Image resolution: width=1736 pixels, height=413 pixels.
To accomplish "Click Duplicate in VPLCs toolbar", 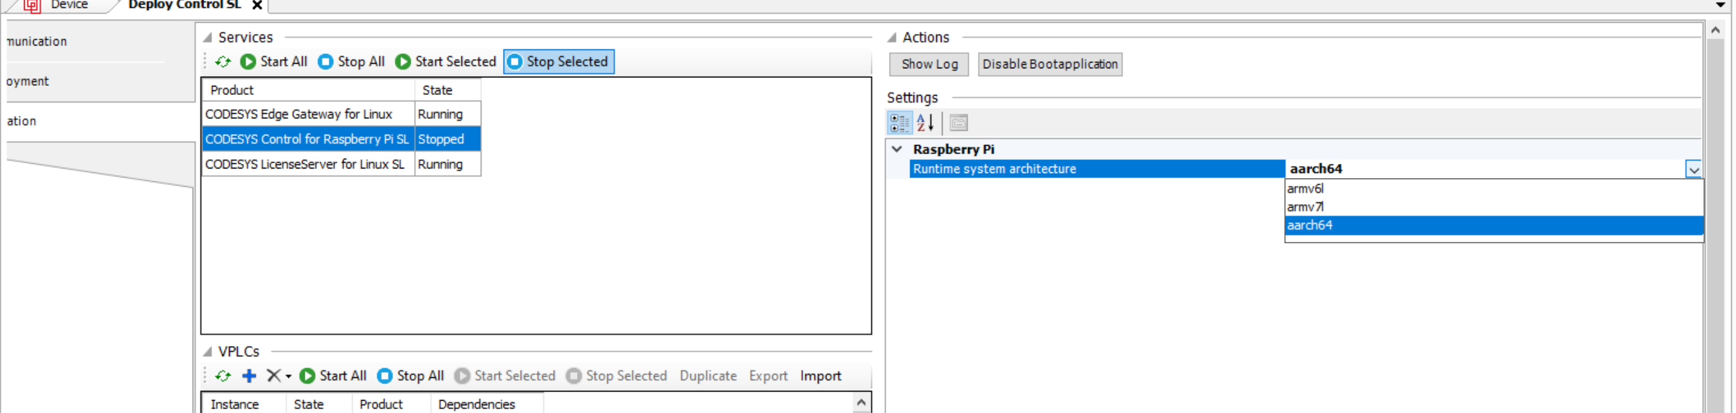I will [x=708, y=376].
